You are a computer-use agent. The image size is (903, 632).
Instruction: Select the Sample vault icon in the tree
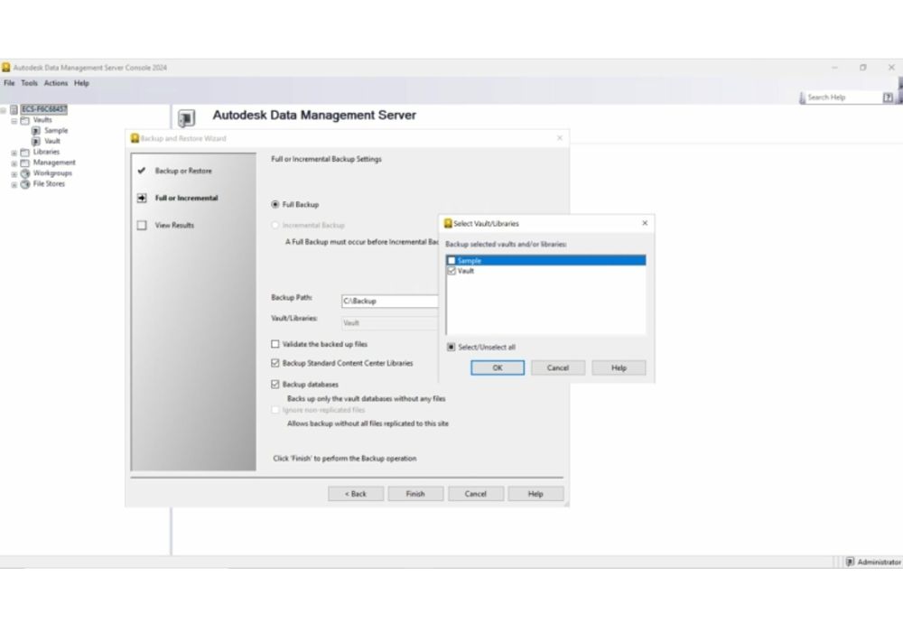(36, 130)
